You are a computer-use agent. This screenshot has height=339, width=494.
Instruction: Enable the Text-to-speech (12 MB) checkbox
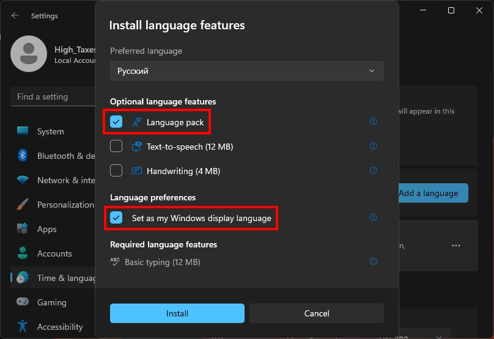[x=116, y=147]
